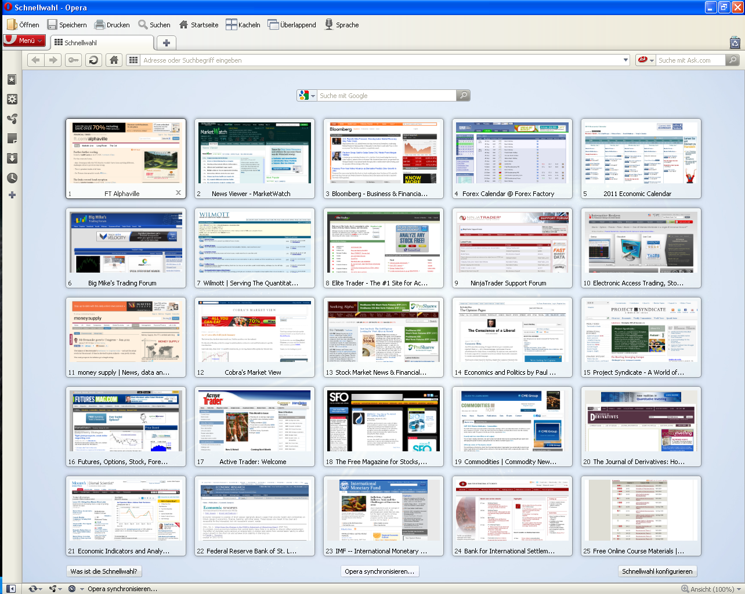Image resolution: width=745 pixels, height=594 pixels.
Task: Open the Opera Unite dropdown in status bar
Action: [56, 588]
